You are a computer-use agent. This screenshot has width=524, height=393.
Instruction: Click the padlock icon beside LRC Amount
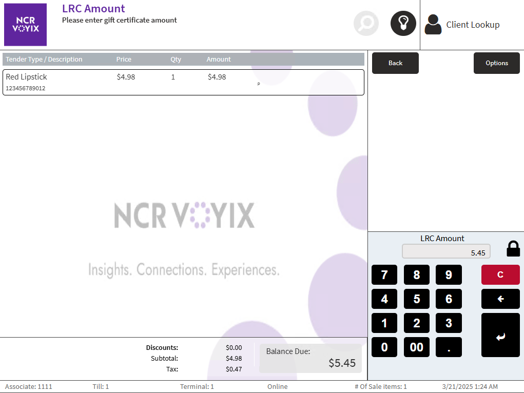[513, 249]
